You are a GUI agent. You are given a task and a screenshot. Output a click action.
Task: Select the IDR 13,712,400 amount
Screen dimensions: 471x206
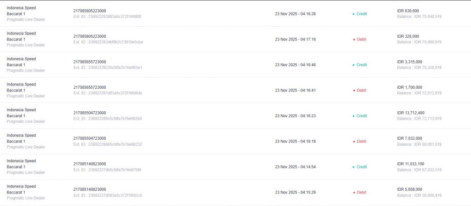[x=410, y=113]
